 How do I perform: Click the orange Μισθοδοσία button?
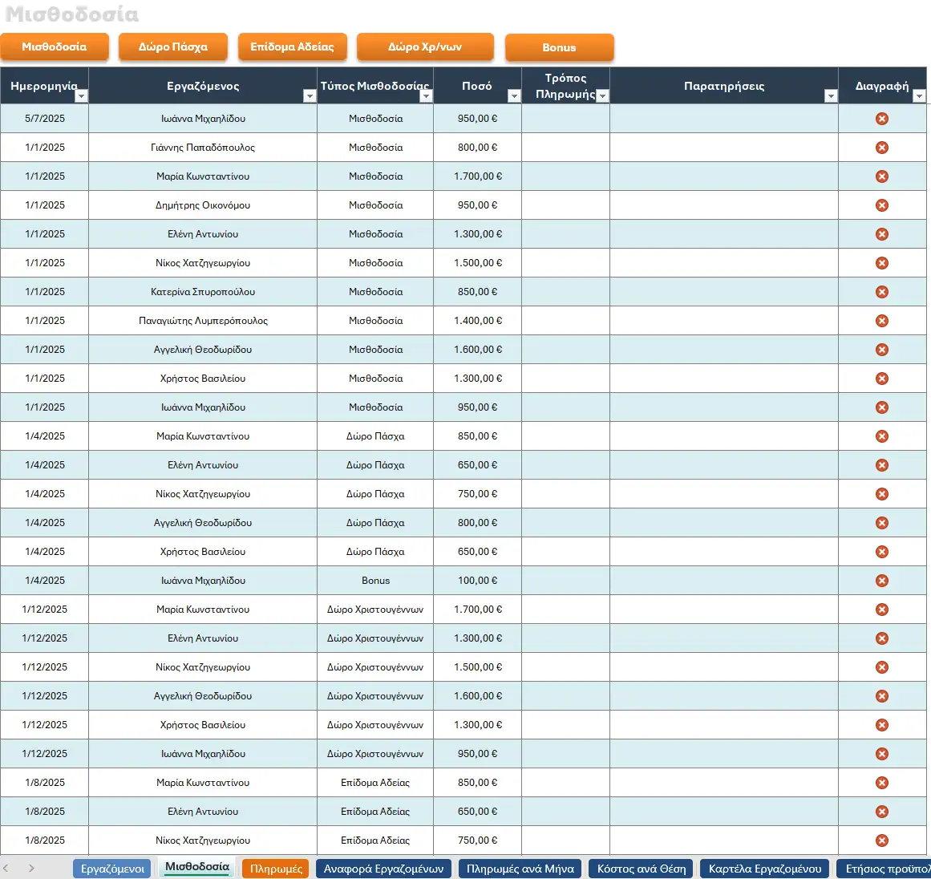click(54, 47)
